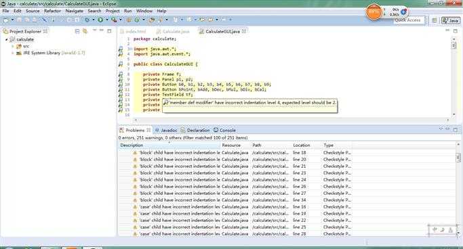Click the Save toolbar icon
Screen dimensions: 463x249
point(19,20)
